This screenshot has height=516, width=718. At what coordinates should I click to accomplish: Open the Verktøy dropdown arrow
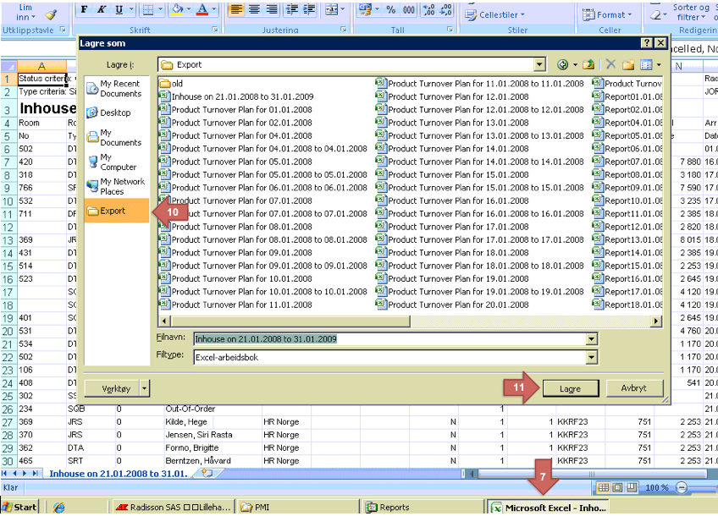coord(144,388)
